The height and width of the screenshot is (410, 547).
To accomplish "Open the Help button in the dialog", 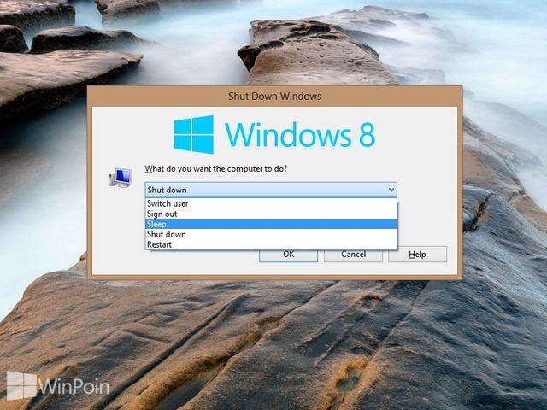I will click(418, 255).
